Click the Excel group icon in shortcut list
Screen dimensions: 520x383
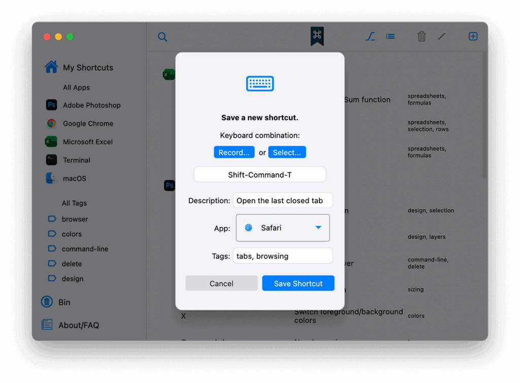pyautogui.click(x=169, y=74)
